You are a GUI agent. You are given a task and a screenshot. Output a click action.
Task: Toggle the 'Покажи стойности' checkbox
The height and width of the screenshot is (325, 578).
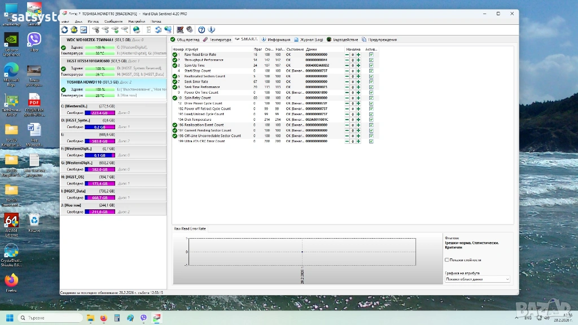click(447, 260)
